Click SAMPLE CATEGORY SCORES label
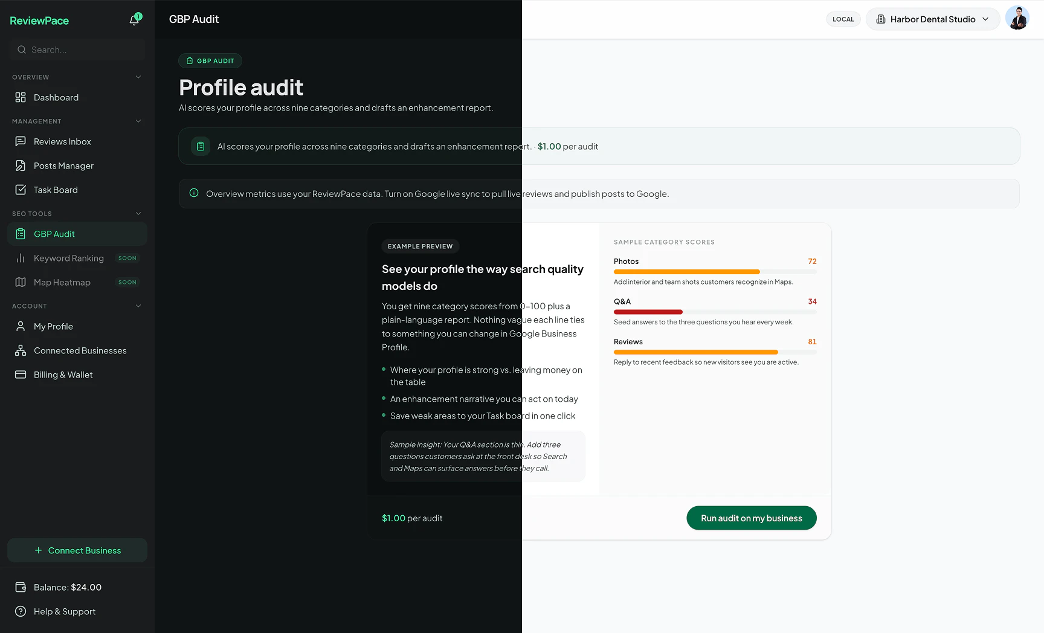The height and width of the screenshot is (633, 1044). 664,242
